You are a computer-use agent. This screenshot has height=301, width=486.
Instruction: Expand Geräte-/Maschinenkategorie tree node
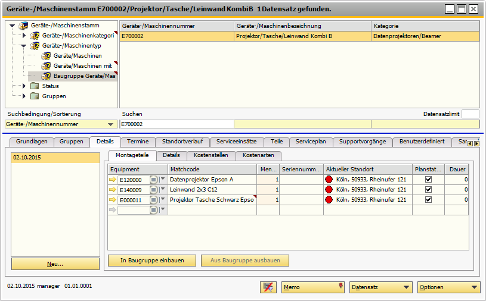click(x=24, y=36)
